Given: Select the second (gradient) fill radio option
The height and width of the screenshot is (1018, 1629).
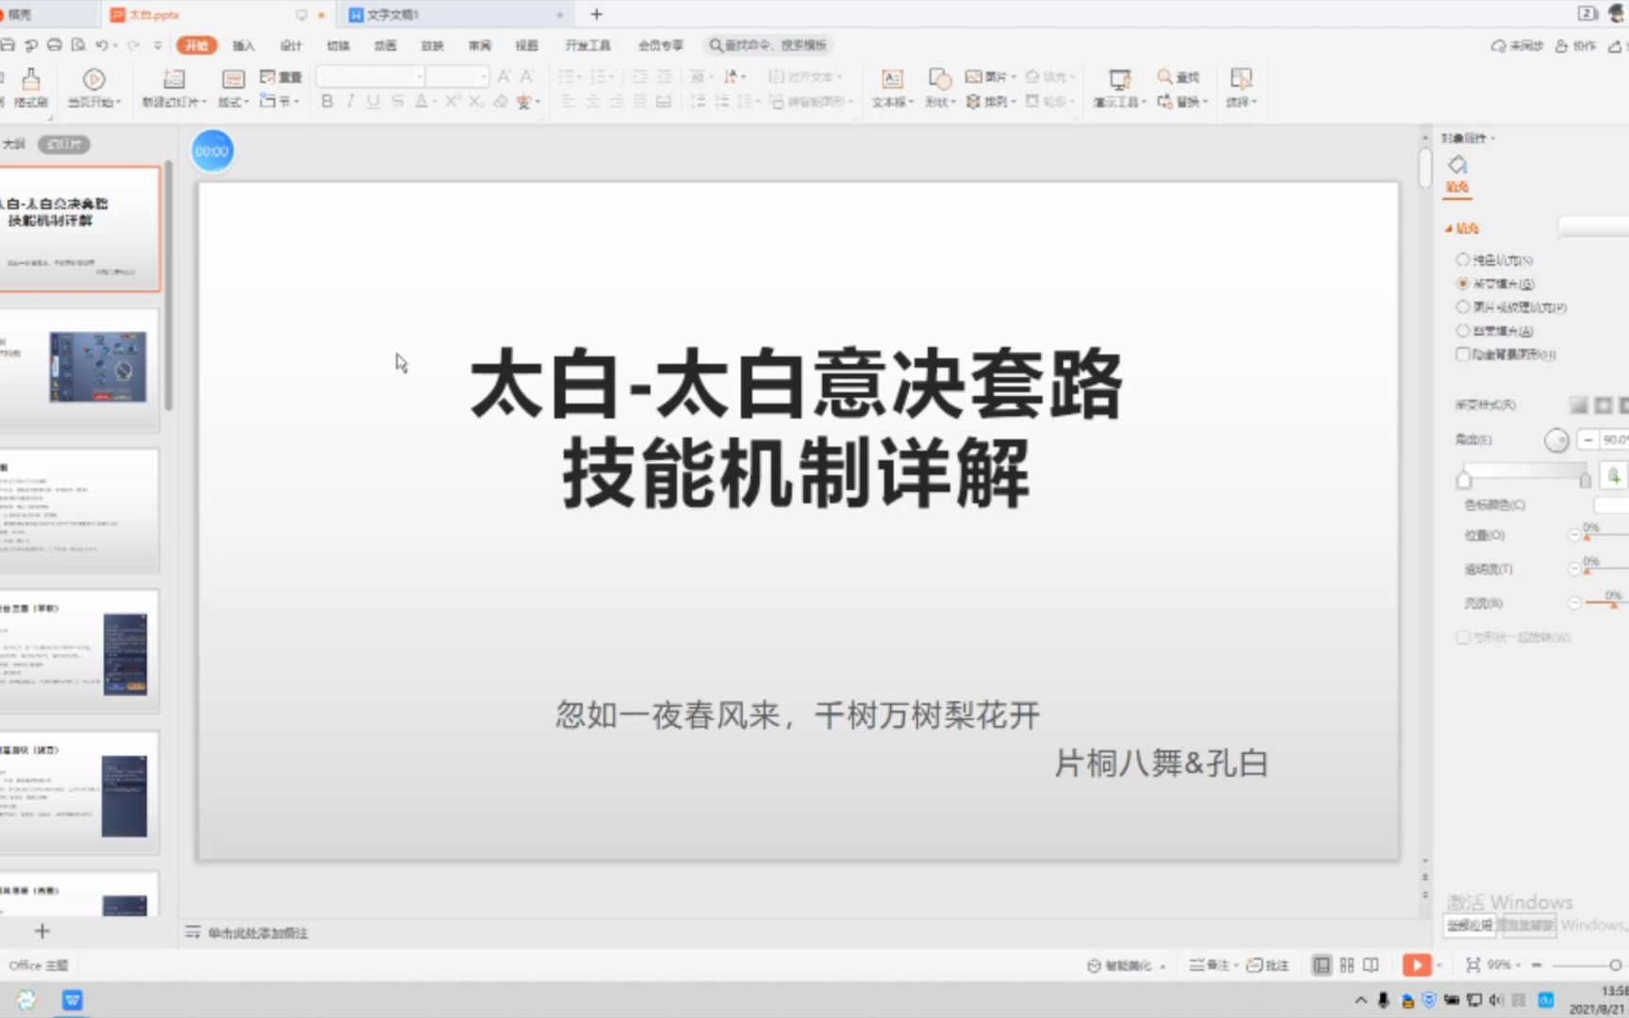Looking at the screenshot, I should click(x=1462, y=283).
